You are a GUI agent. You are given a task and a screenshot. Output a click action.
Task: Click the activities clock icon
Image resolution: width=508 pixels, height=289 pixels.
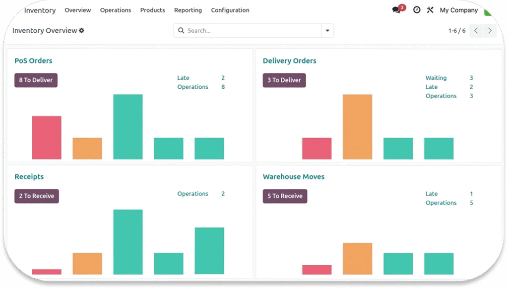tap(417, 10)
